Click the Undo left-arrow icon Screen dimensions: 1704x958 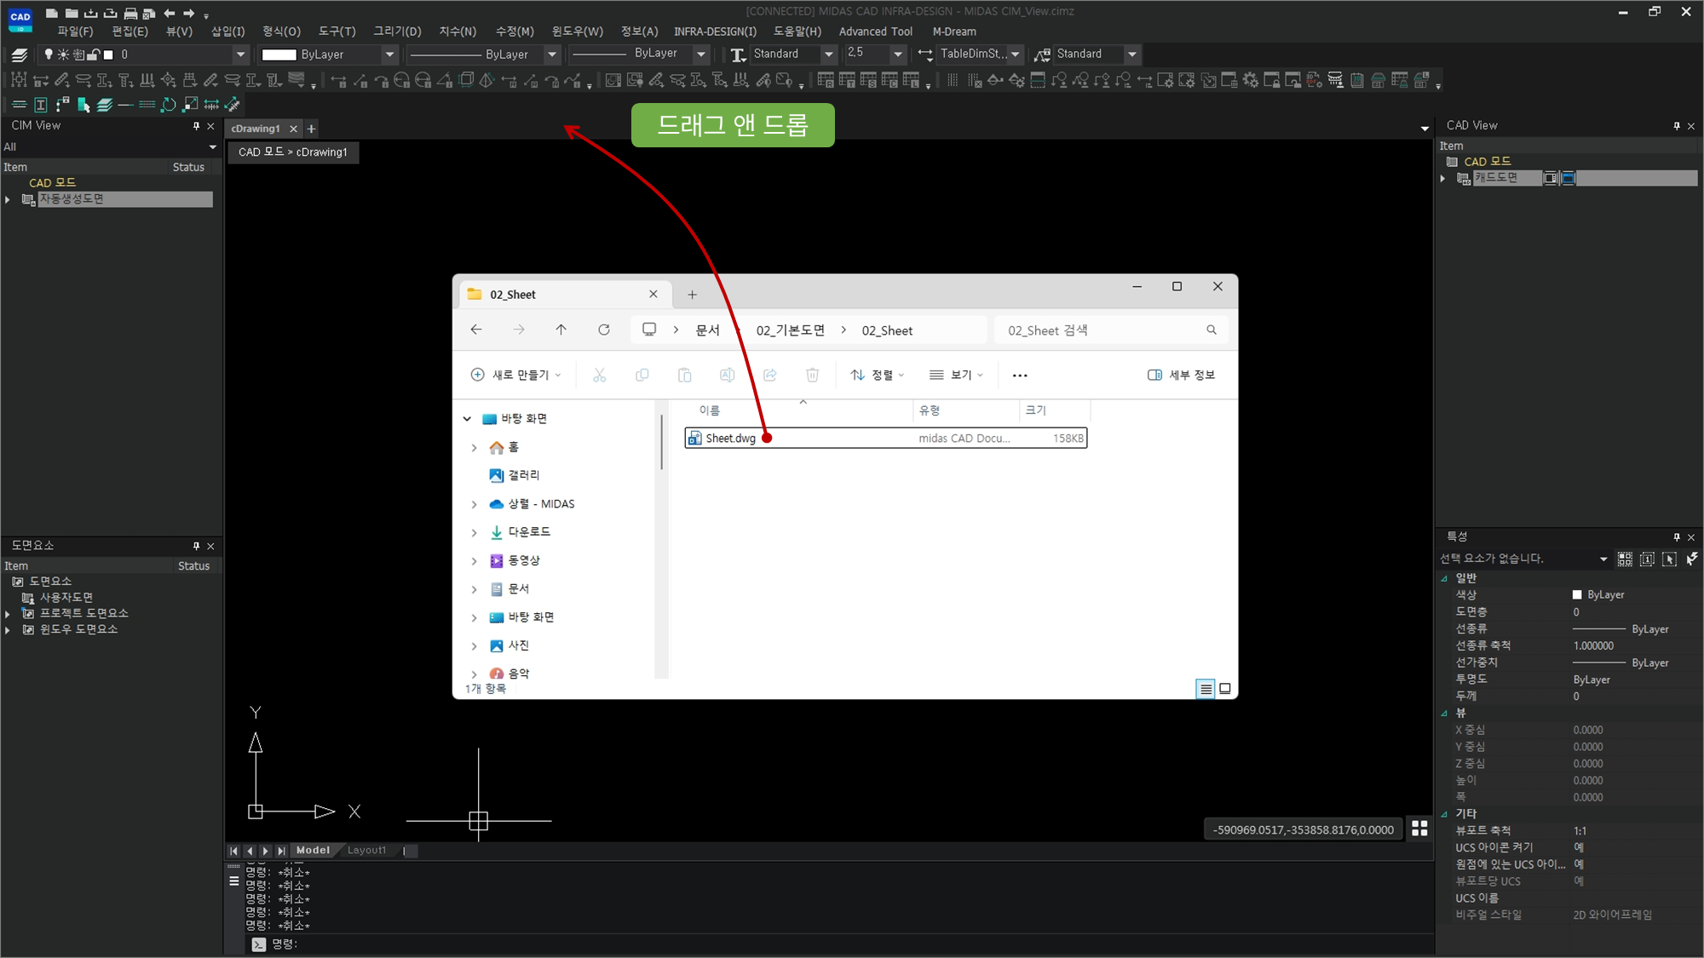pos(170,13)
